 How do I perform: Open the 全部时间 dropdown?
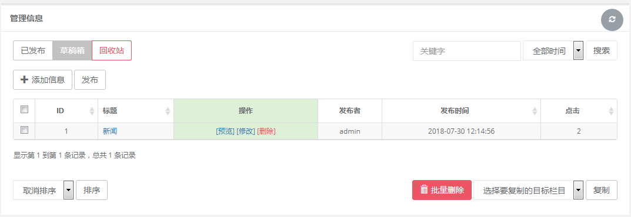(553, 51)
